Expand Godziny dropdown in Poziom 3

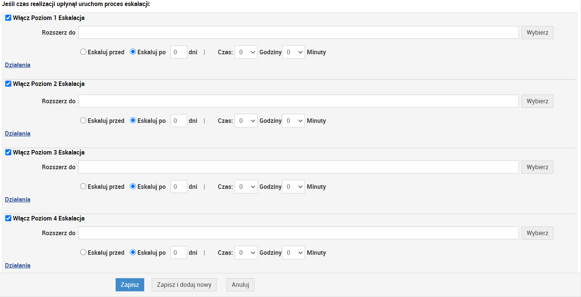click(246, 187)
